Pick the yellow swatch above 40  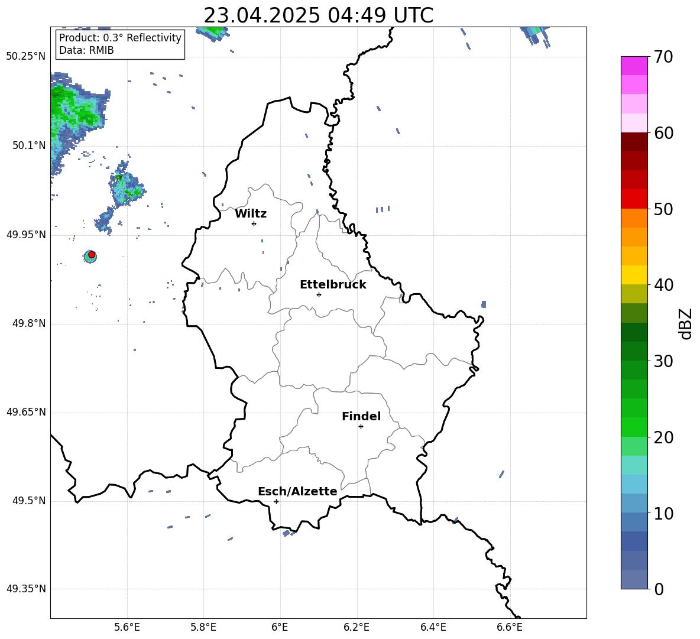click(x=634, y=275)
